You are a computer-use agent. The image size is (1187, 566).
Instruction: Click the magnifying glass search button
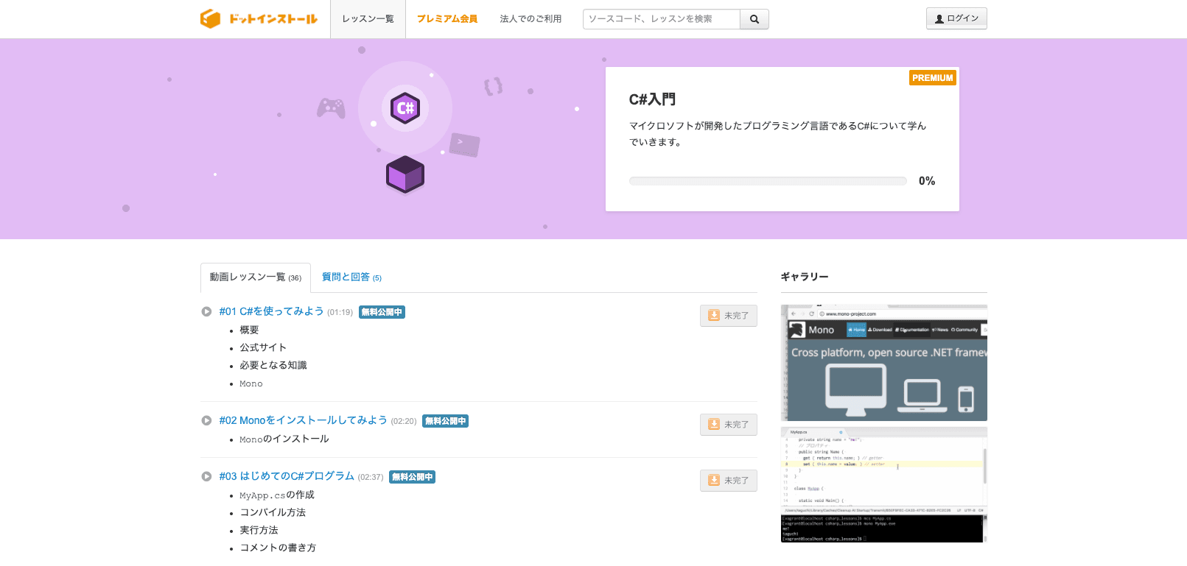tap(754, 19)
